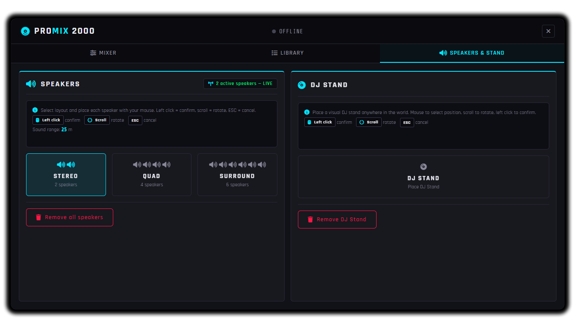This screenshot has height=325, width=577.
Task: Click the speaker icon on the Speakers & Stand tab
Action: [443, 53]
